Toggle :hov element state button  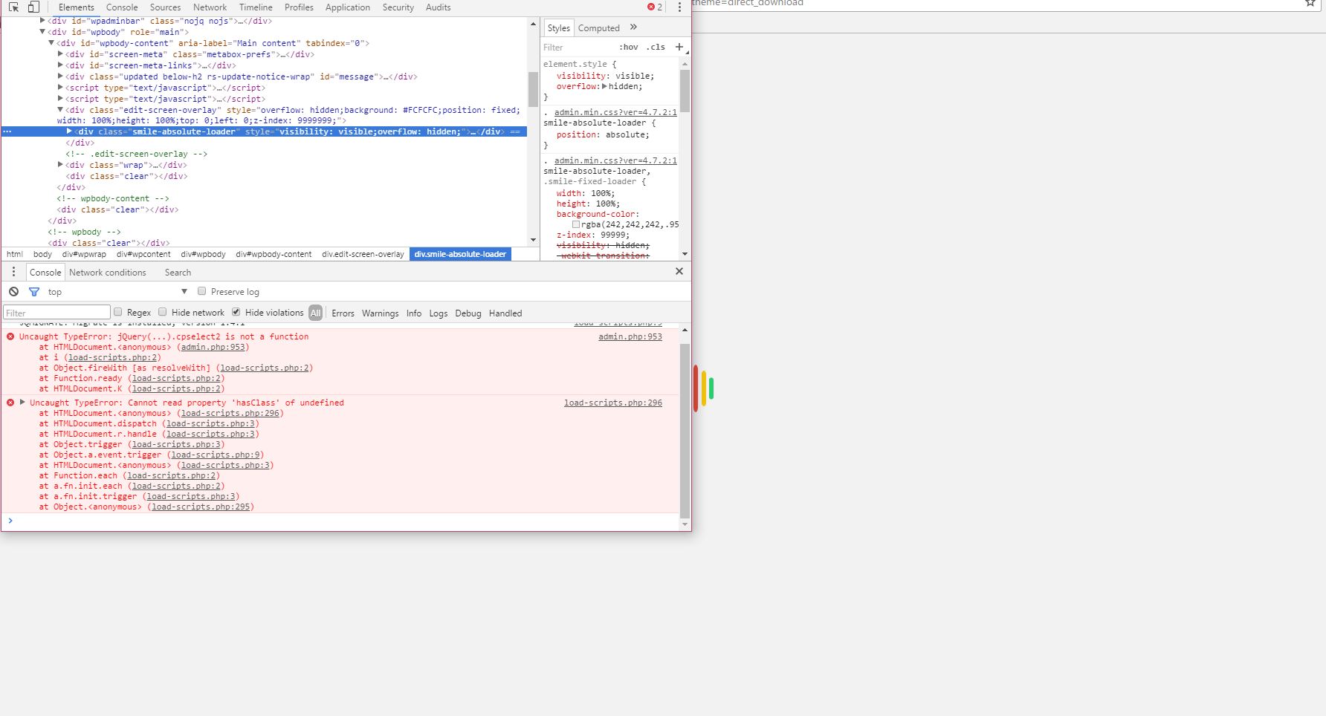tap(629, 47)
